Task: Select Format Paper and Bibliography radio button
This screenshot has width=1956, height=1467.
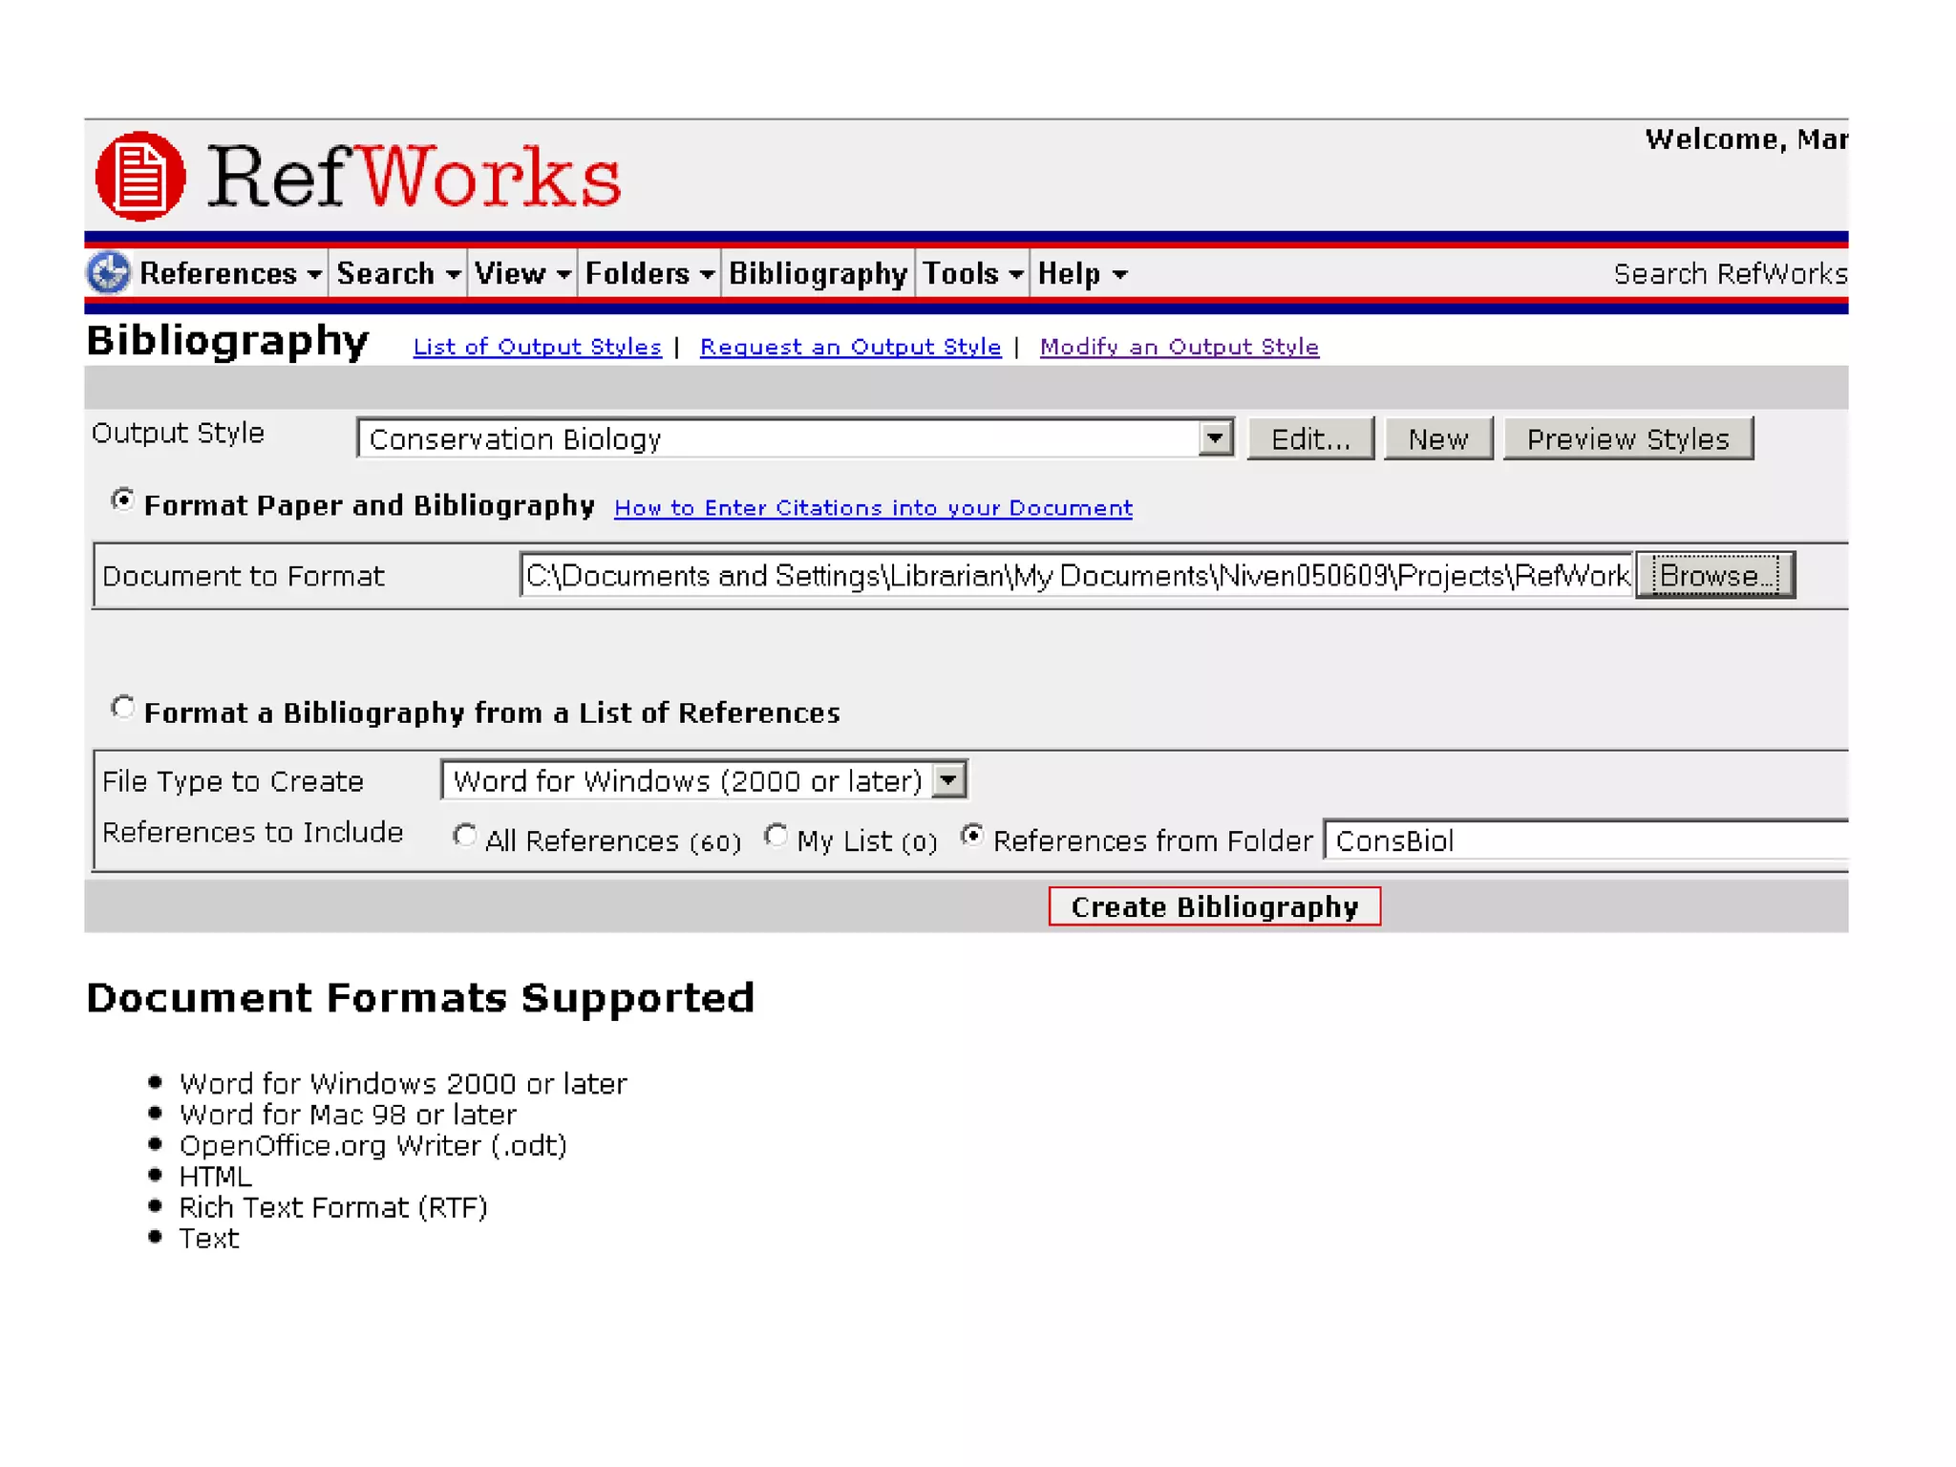Action: tap(122, 500)
